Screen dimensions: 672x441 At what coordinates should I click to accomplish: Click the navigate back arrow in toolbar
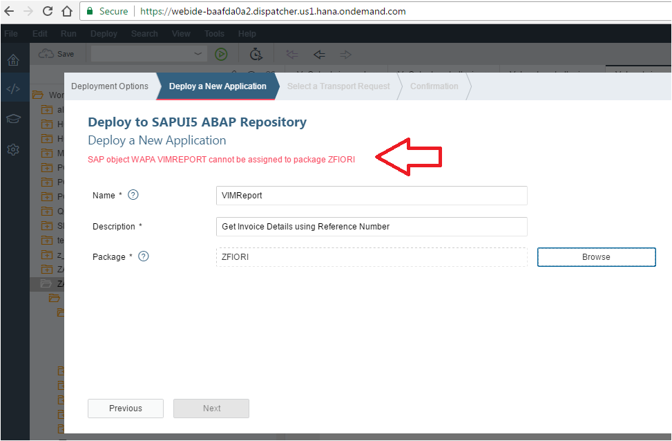319,55
